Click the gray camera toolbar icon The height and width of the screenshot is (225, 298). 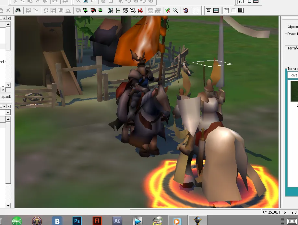coord(78,10)
